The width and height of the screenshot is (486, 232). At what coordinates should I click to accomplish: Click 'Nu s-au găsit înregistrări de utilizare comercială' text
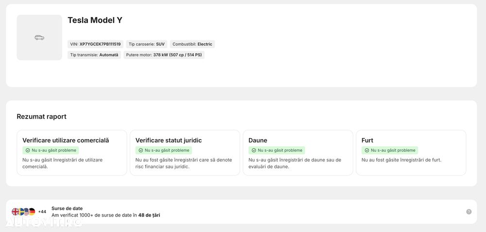[63, 163]
